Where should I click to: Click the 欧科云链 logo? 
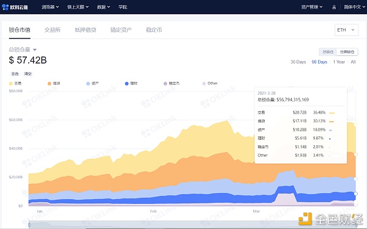point(15,7)
